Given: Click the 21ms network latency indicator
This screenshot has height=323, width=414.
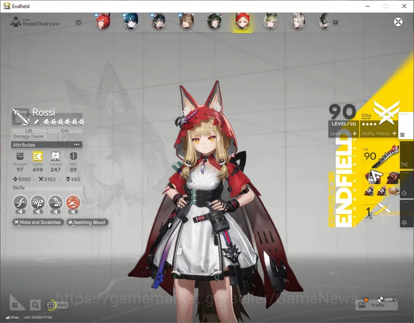Looking at the screenshot, I should pos(13,317).
